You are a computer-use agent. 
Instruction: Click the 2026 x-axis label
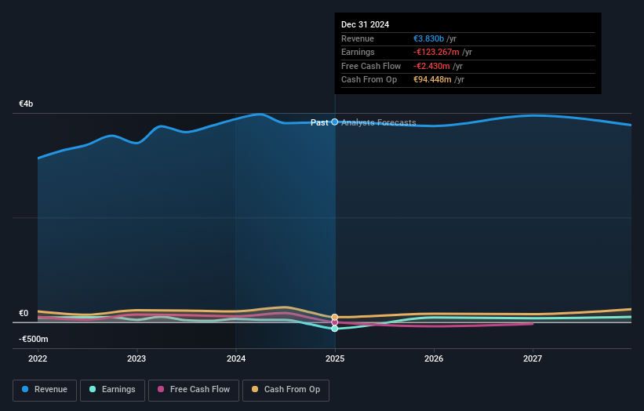(x=434, y=358)
